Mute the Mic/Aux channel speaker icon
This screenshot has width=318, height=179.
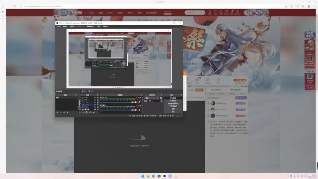coord(136,102)
